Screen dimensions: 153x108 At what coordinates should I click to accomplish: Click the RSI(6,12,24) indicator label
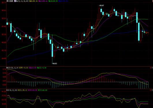pyautogui.click(x=12, y=90)
